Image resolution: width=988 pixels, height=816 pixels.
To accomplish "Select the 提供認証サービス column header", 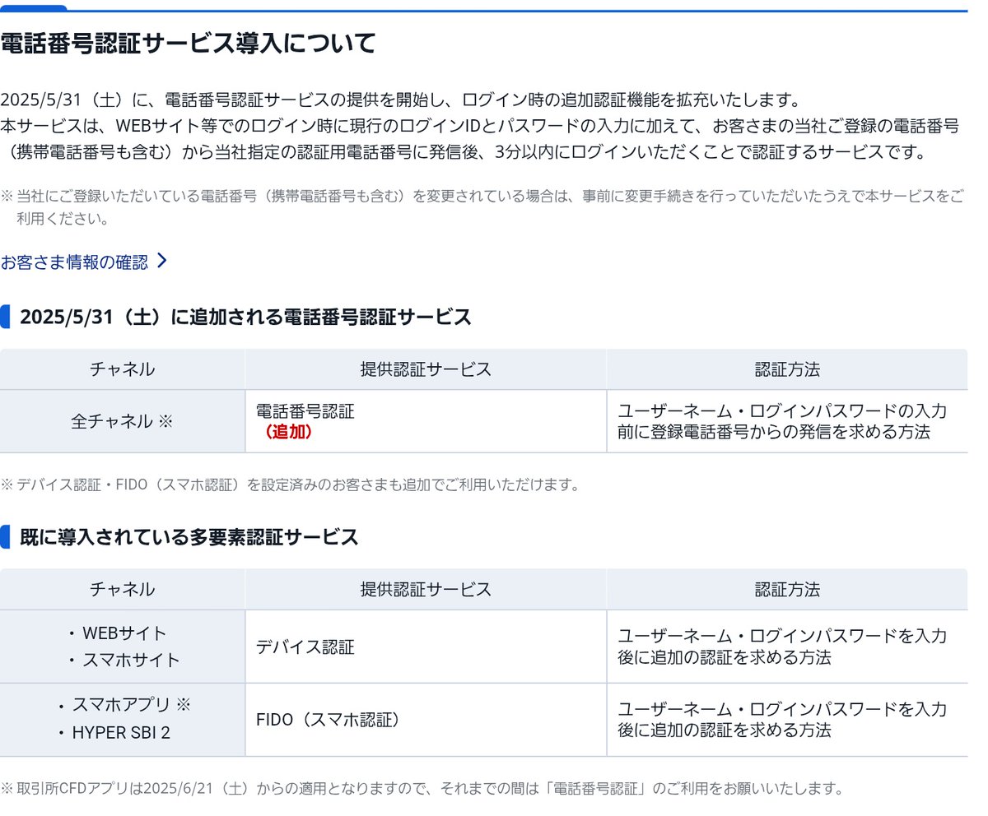I will tap(426, 369).
